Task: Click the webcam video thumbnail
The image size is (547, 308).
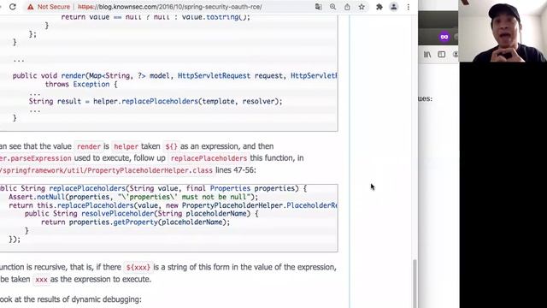Action: coord(503,31)
